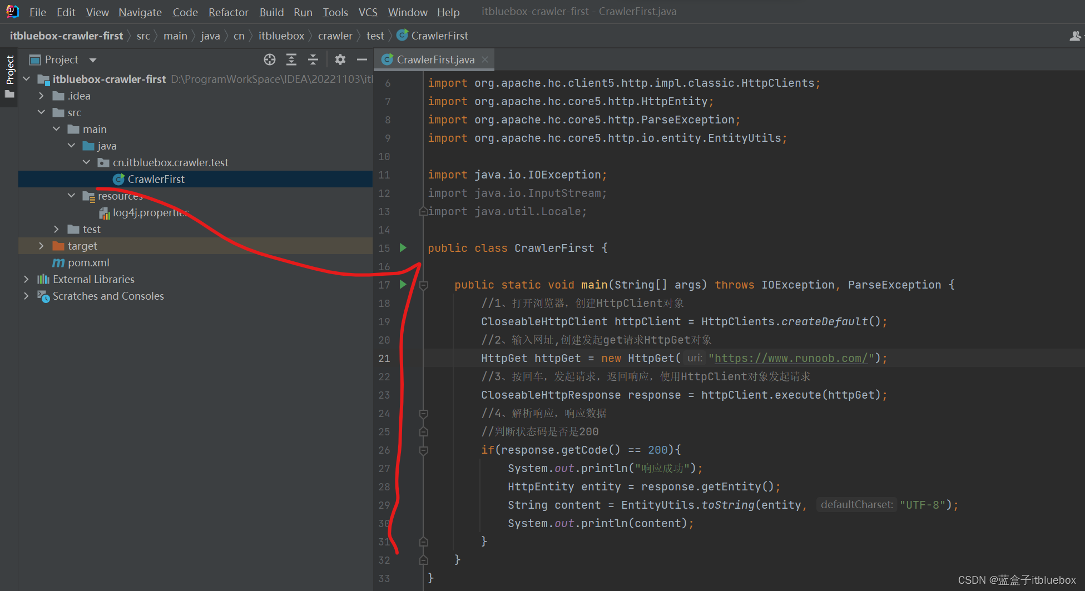Collapse the resources folder

tap(71, 196)
